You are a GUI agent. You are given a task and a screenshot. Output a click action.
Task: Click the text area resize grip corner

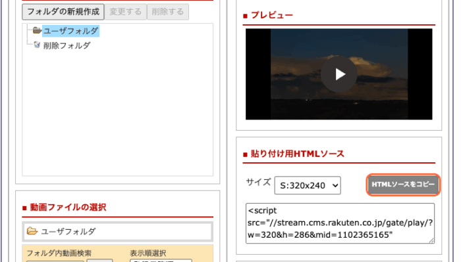pyautogui.click(x=431, y=240)
